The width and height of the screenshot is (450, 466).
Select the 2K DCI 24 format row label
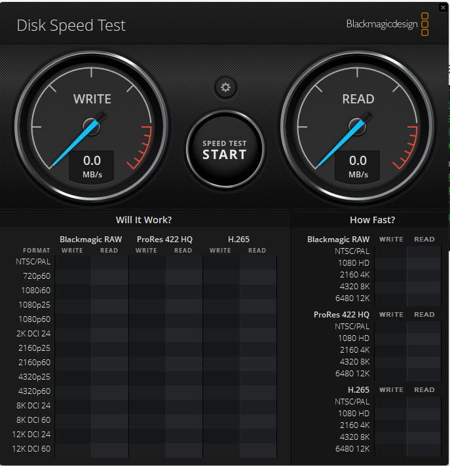(x=33, y=334)
